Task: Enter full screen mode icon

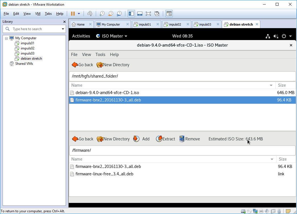Action: [148, 14]
